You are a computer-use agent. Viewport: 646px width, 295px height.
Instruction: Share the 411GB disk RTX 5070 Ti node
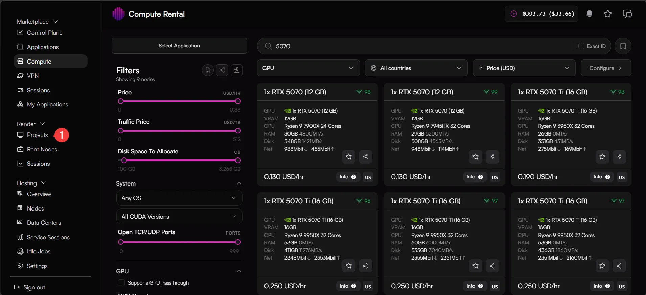coord(365,266)
